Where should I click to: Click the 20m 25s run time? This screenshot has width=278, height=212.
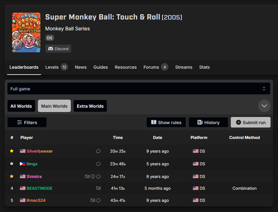(118, 151)
